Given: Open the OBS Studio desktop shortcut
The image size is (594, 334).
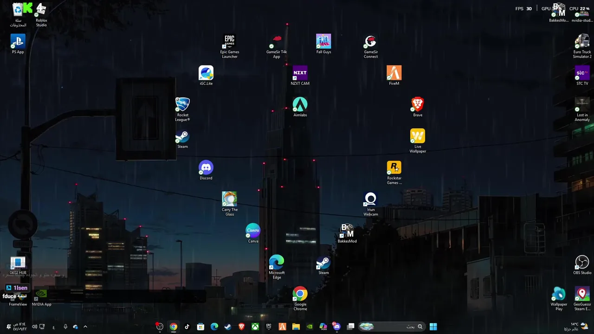Looking at the screenshot, I should [x=582, y=264].
